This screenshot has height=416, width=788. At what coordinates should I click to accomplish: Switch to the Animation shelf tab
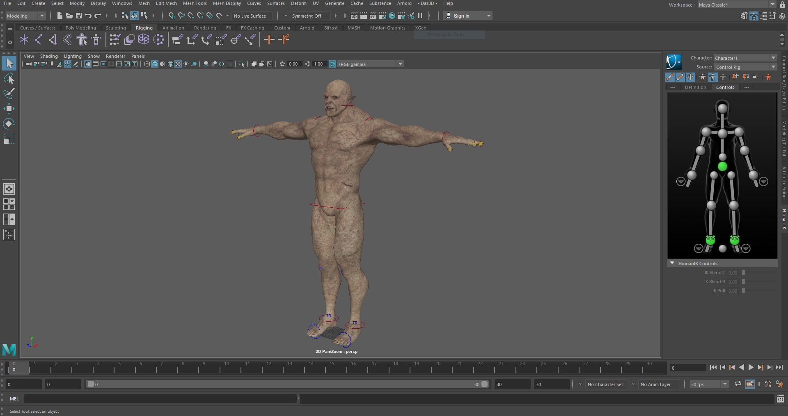[x=173, y=28]
